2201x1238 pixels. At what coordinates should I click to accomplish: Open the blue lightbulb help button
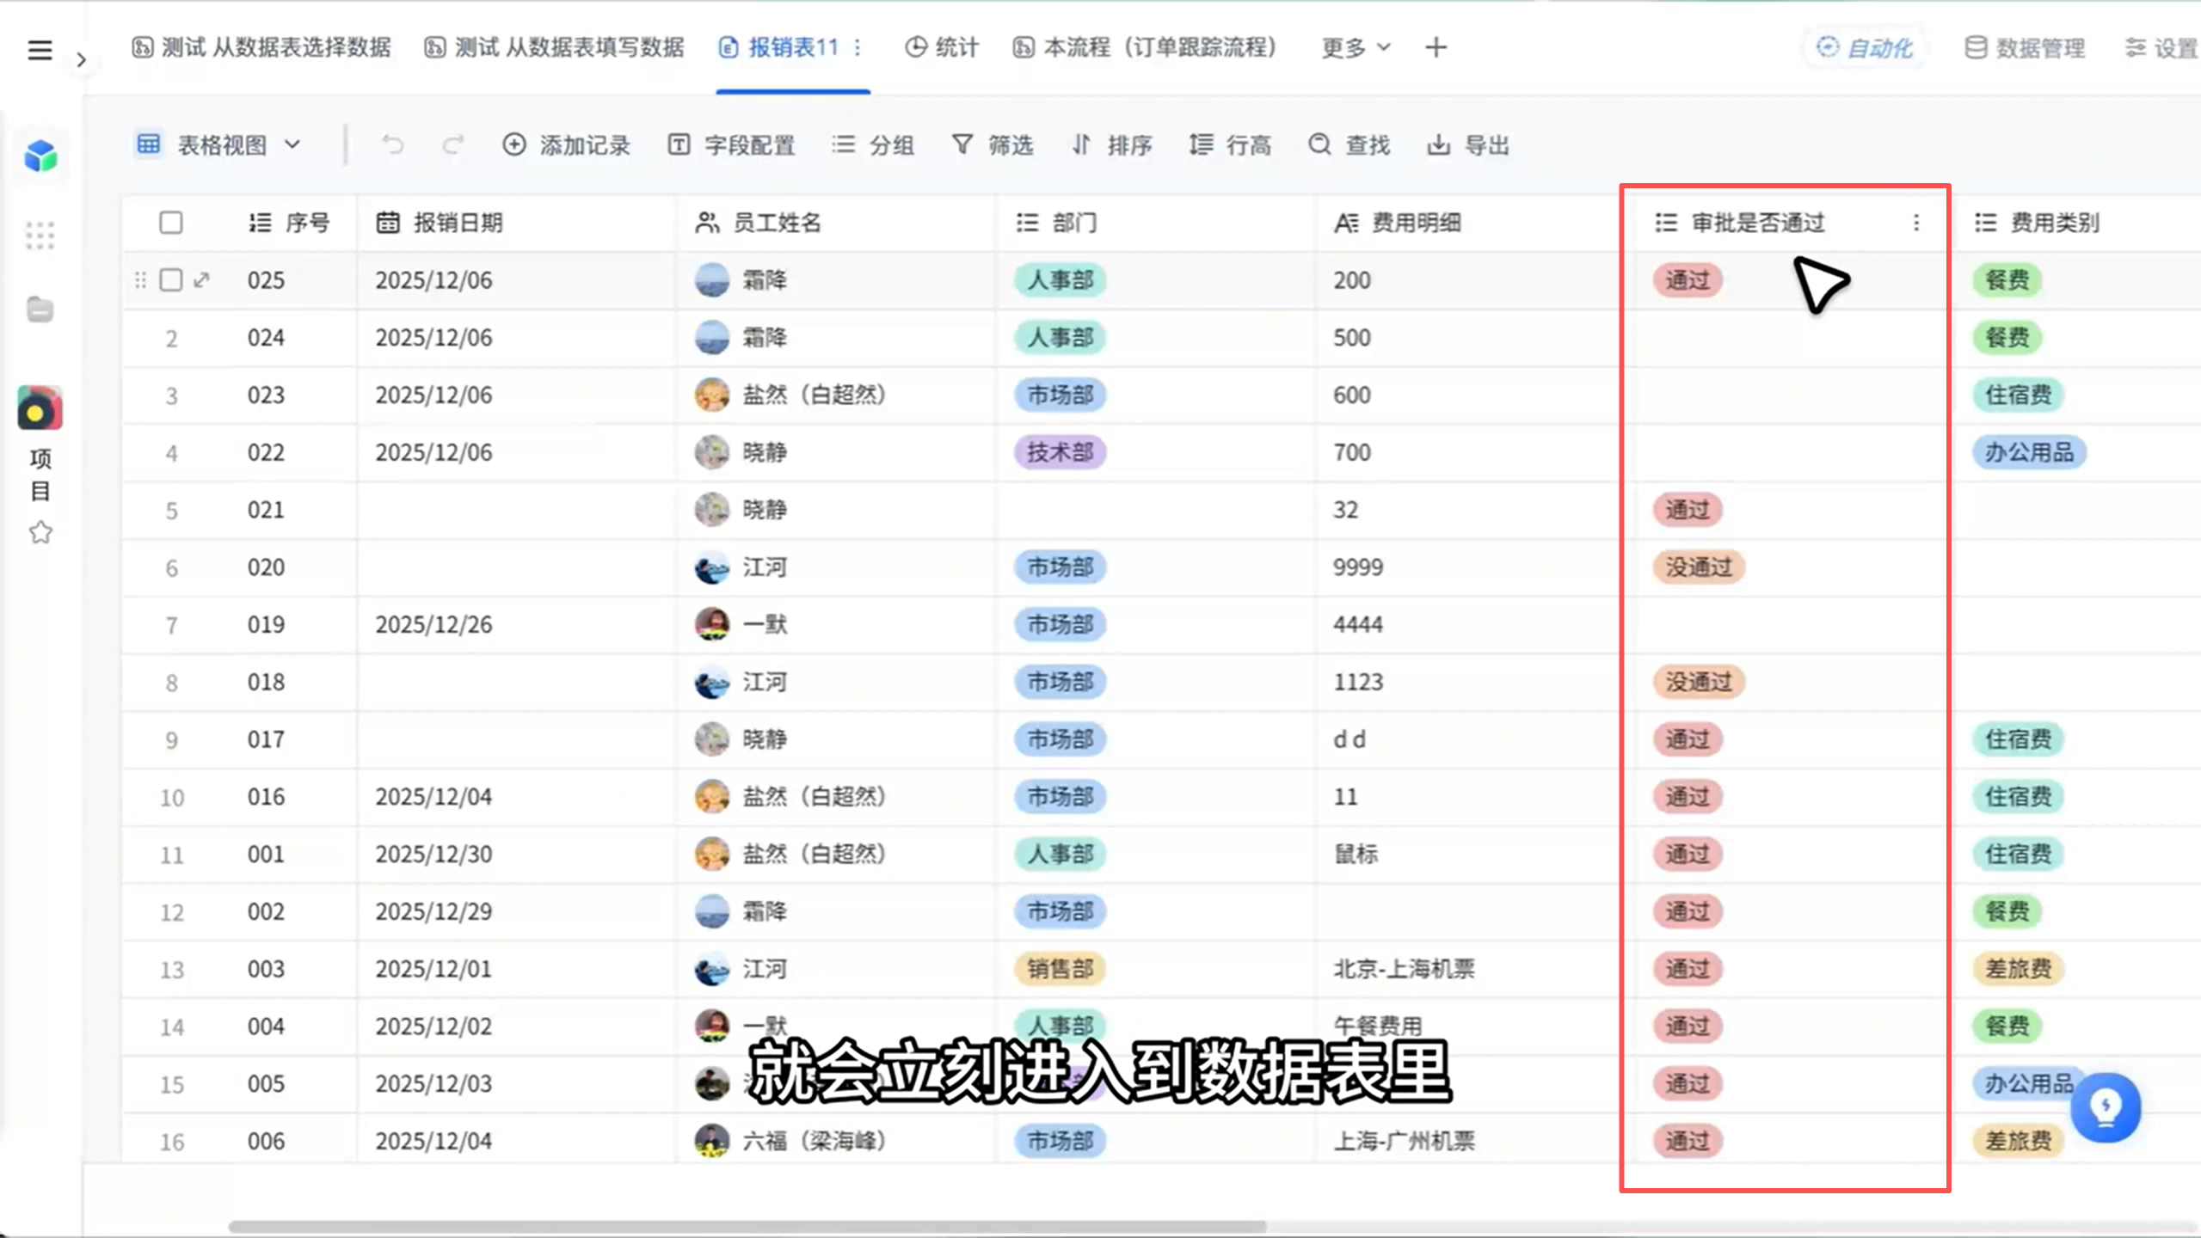2106,1107
